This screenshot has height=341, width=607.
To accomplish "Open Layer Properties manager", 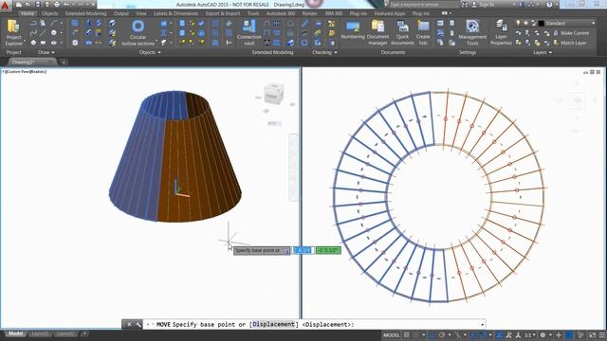I will pyautogui.click(x=501, y=32).
